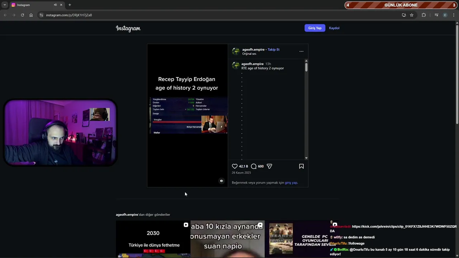
Task: Click the giriş yap link under the post
Action: tap(291, 182)
